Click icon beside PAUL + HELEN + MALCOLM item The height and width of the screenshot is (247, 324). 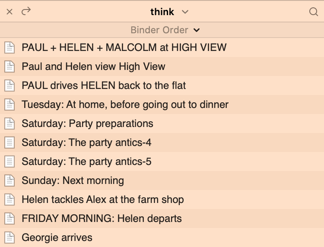[10, 47]
